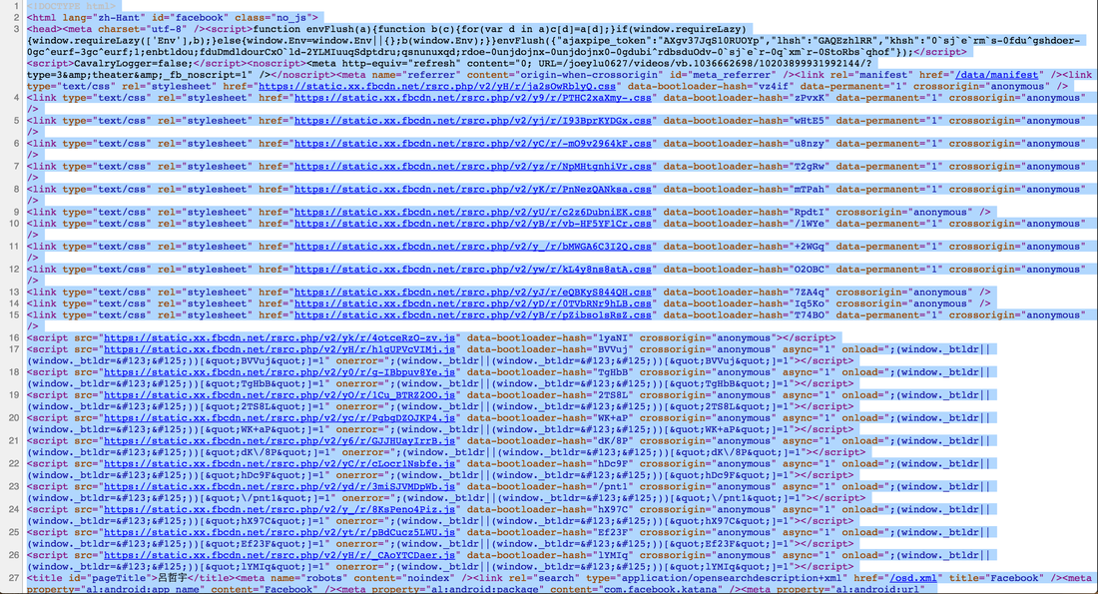1098x594 pixels.
Task: Click the GJJHUayIrrB.js script link
Action: pyautogui.click(x=279, y=440)
